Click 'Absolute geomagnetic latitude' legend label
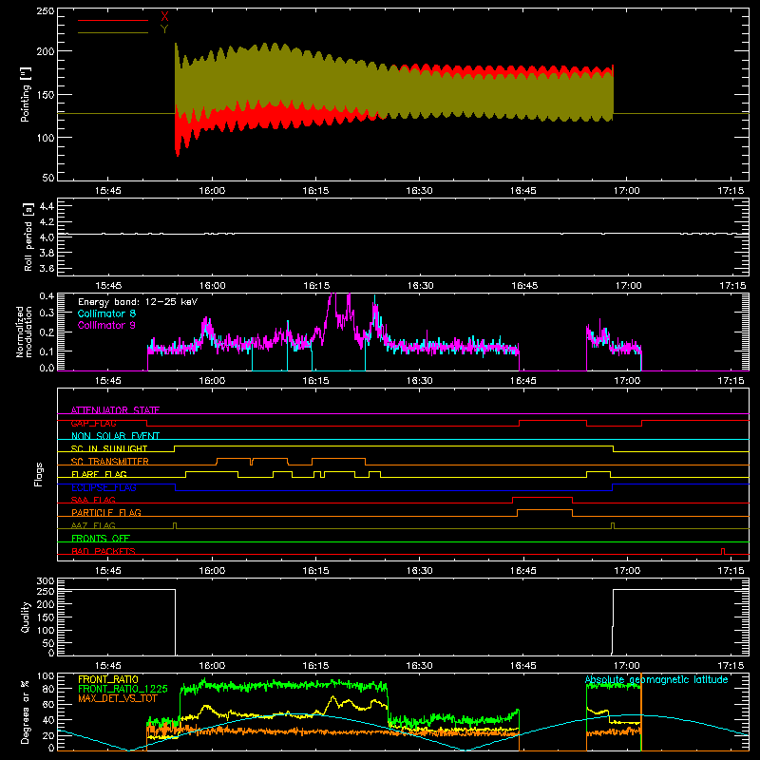Screen dimensions: 760x760 (x=656, y=679)
